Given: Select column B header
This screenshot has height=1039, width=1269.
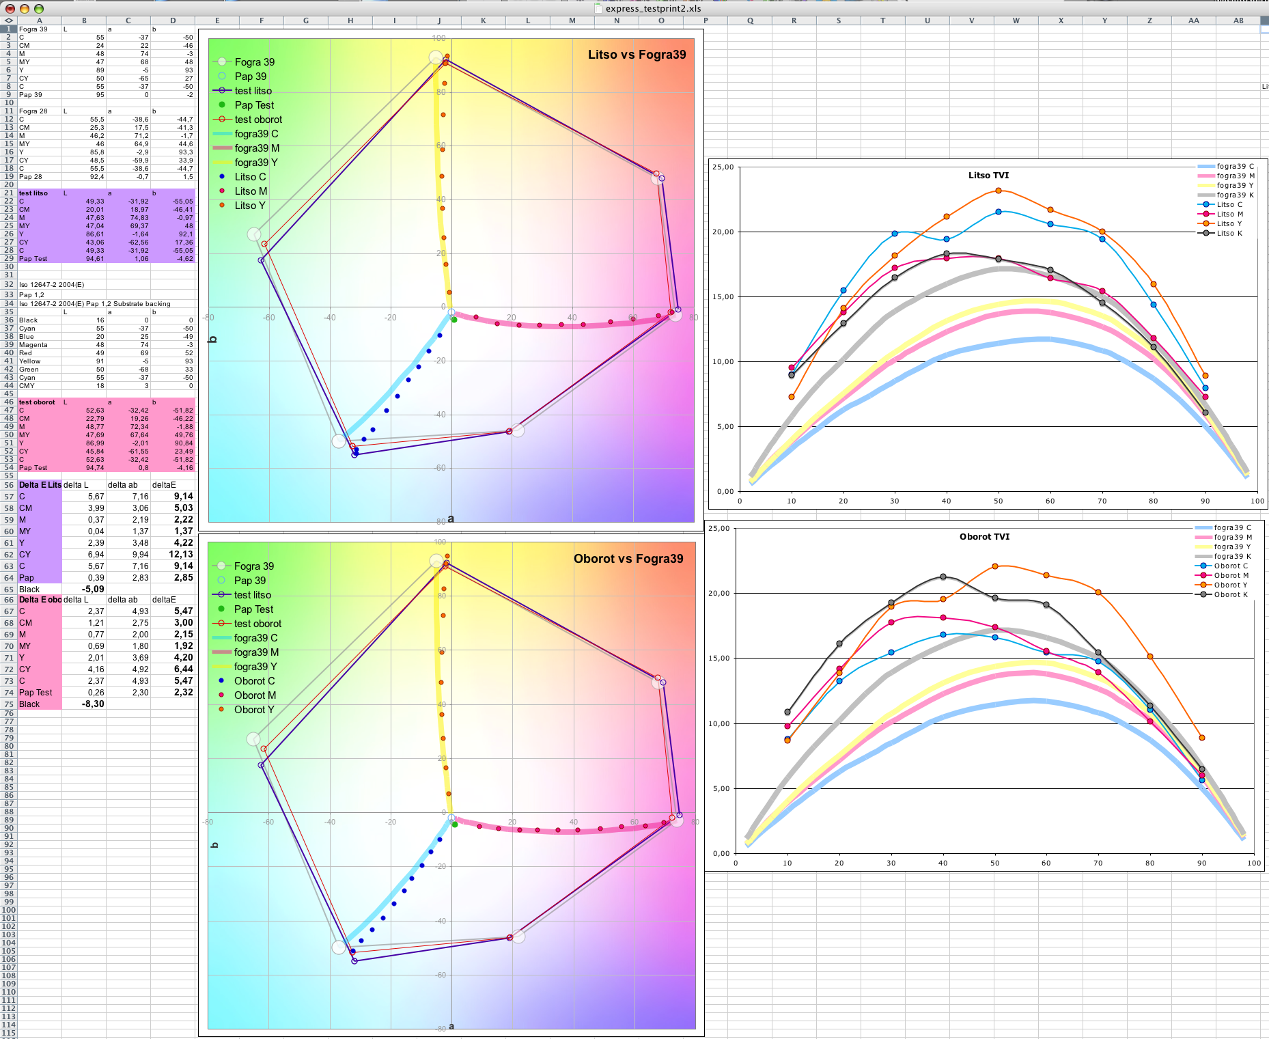Looking at the screenshot, I should (84, 20).
